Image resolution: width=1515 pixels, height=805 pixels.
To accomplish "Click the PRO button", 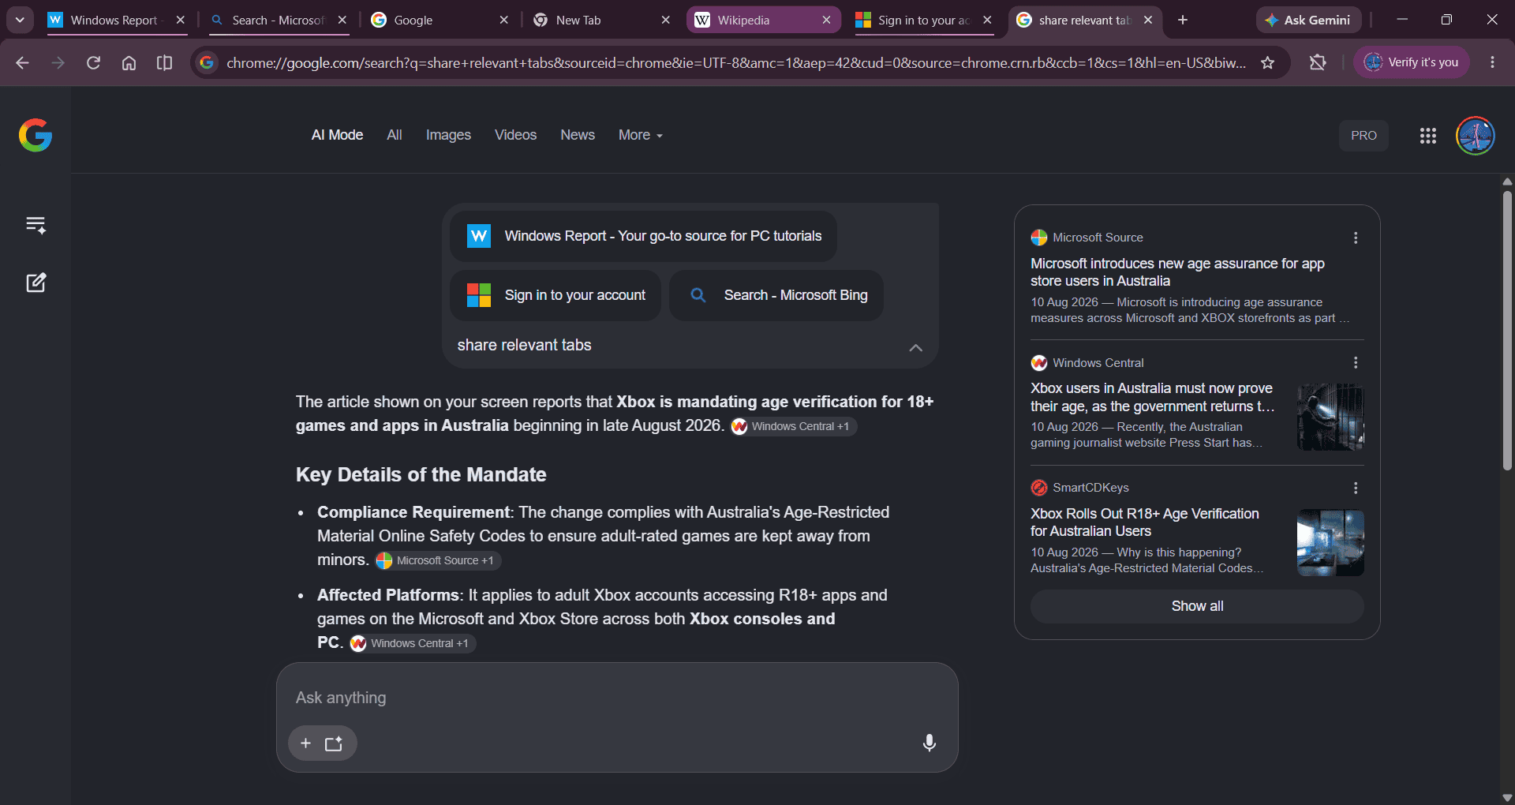I will 1363,135.
